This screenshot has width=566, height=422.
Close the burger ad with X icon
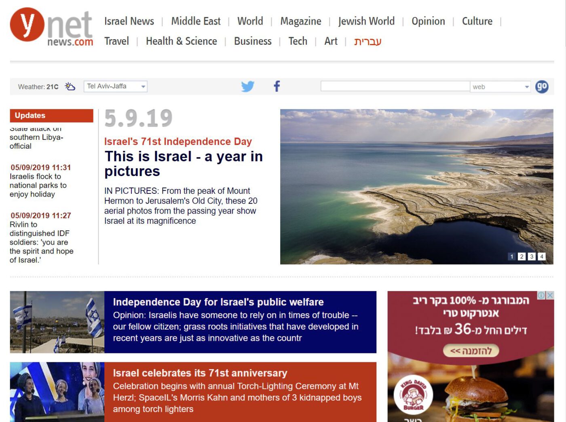tap(550, 295)
